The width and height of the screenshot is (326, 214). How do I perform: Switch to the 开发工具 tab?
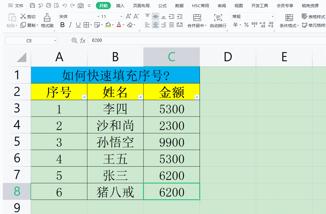click(260, 6)
